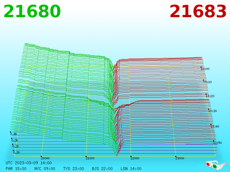Click the 0.2k volume axis label
230x172 pixels.
[x=16, y=146]
